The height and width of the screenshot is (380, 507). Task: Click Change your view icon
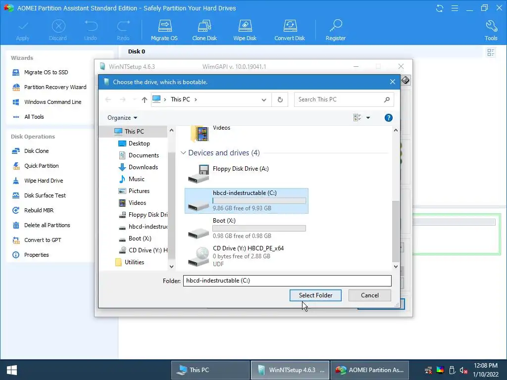[357, 118]
